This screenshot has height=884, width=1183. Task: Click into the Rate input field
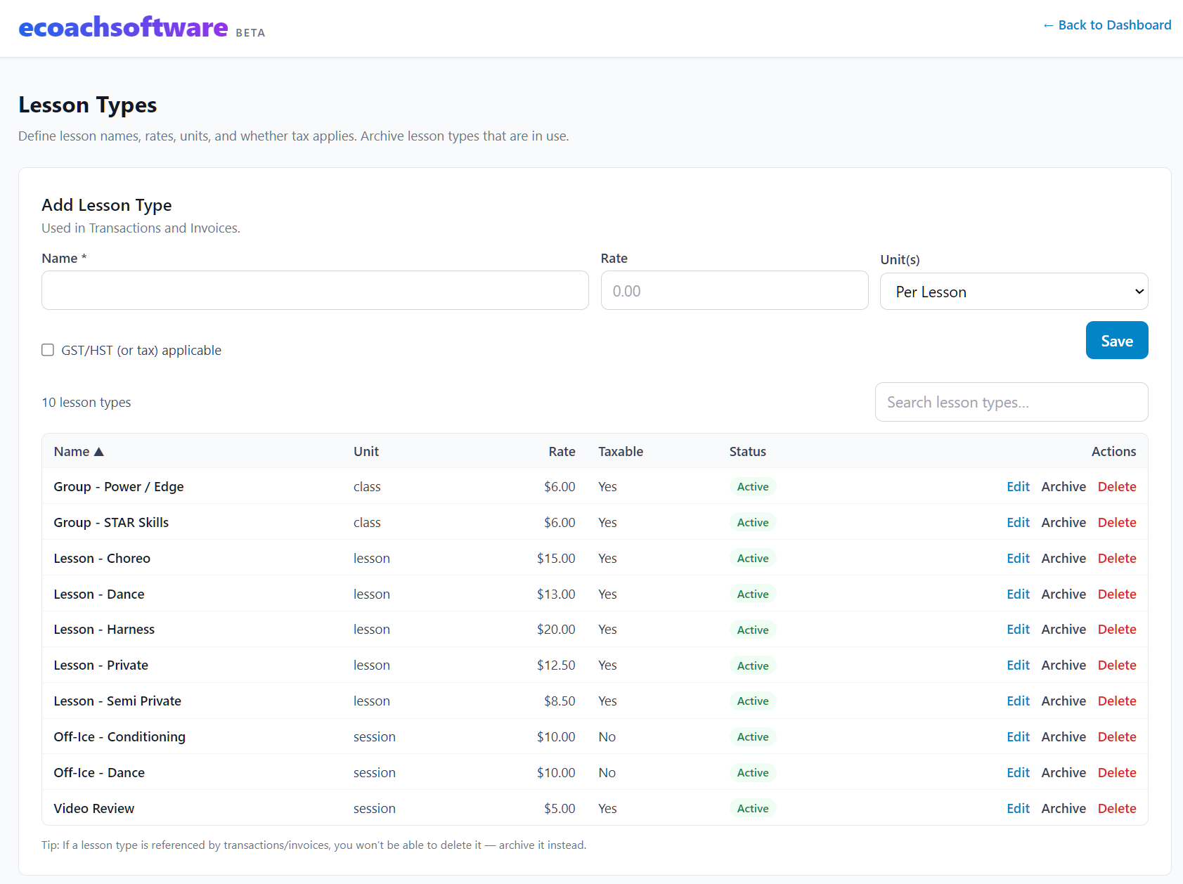pyautogui.click(x=734, y=291)
